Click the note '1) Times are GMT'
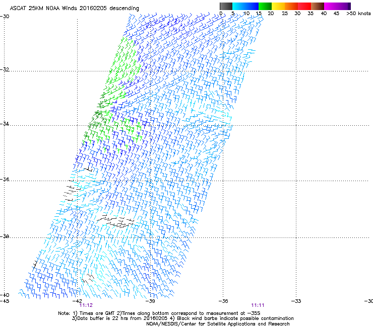This screenshot has height=327, width=373. [94, 313]
